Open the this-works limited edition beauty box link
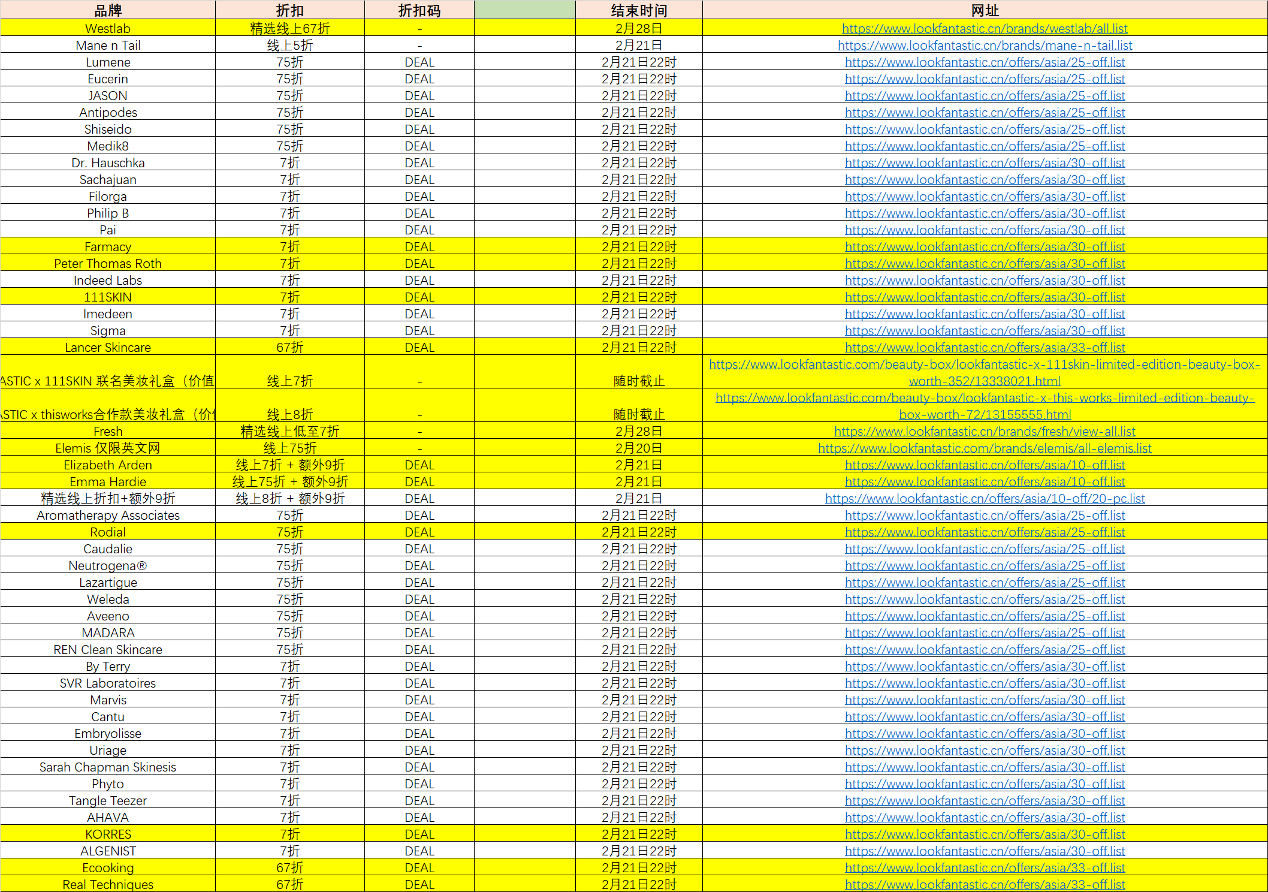 [x=985, y=406]
